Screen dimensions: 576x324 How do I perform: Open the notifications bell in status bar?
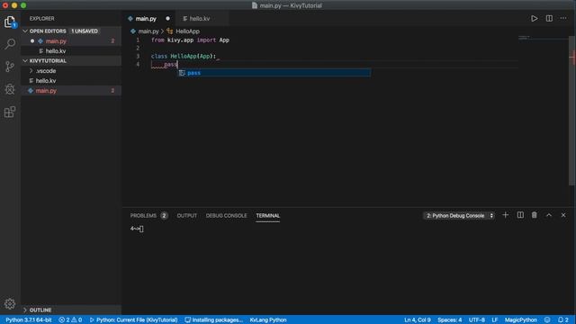coord(562,320)
